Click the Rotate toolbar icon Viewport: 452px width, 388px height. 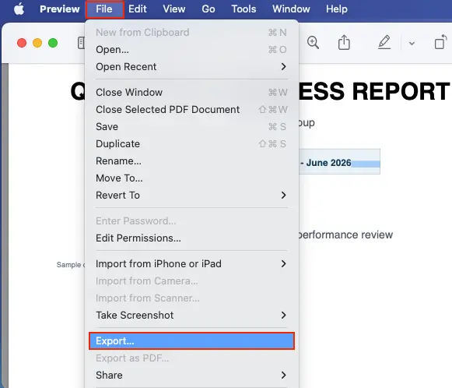(x=441, y=42)
